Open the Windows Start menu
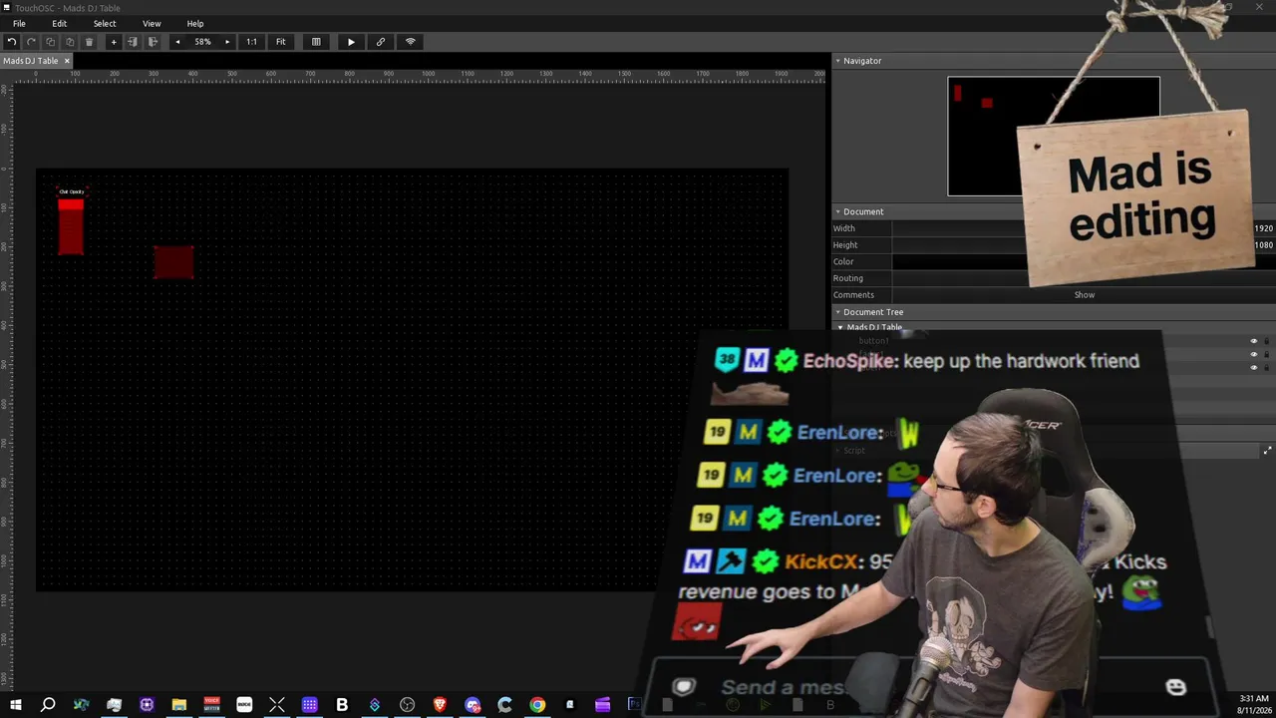 (16, 705)
